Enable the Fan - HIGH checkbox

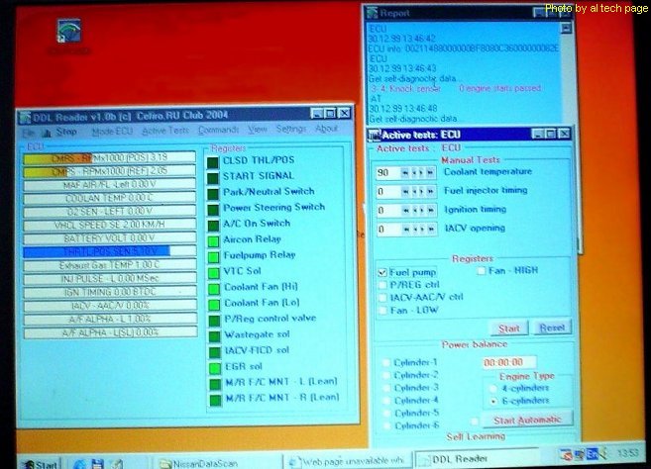click(482, 270)
